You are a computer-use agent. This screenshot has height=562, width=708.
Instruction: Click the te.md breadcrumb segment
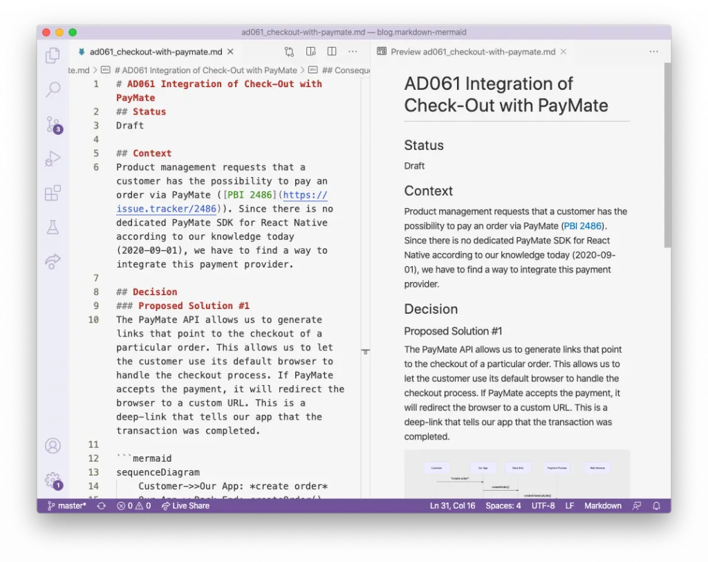point(79,71)
